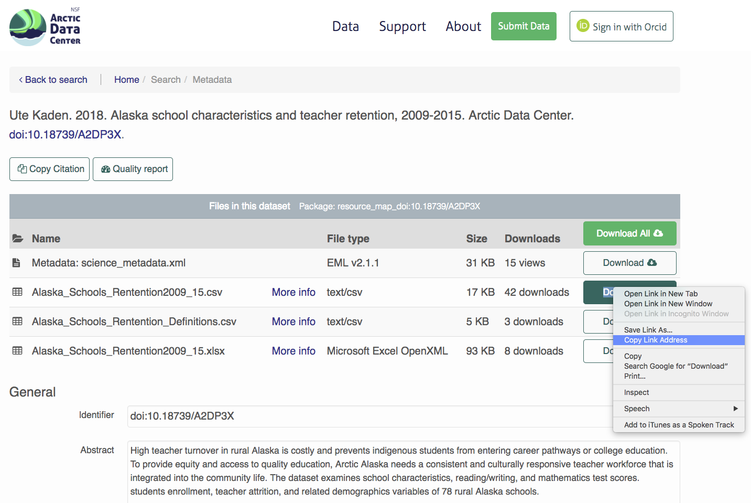Open More info for Rentention_Definitions.csv
The height and width of the screenshot is (503, 751).
pyautogui.click(x=293, y=322)
